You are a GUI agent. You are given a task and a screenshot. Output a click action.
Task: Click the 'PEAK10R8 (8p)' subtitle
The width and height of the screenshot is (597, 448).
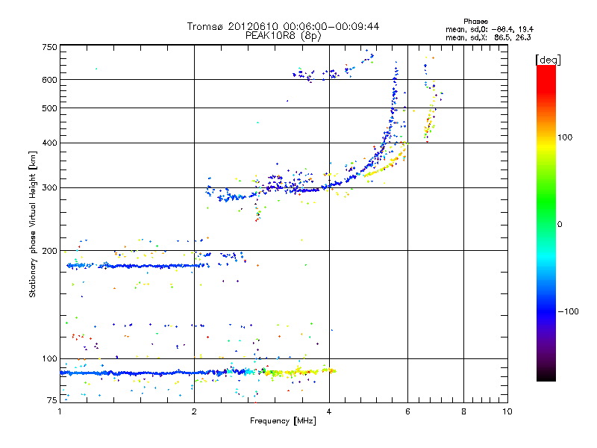284,36
